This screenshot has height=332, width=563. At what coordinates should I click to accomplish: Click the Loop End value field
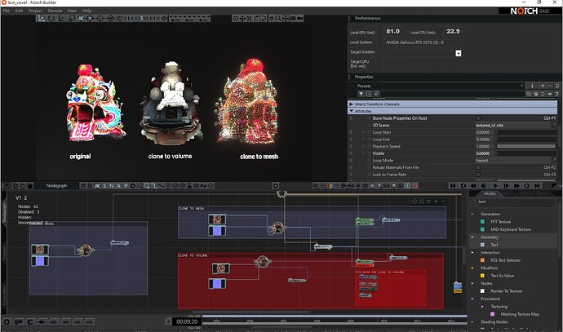pyautogui.click(x=485, y=139)
